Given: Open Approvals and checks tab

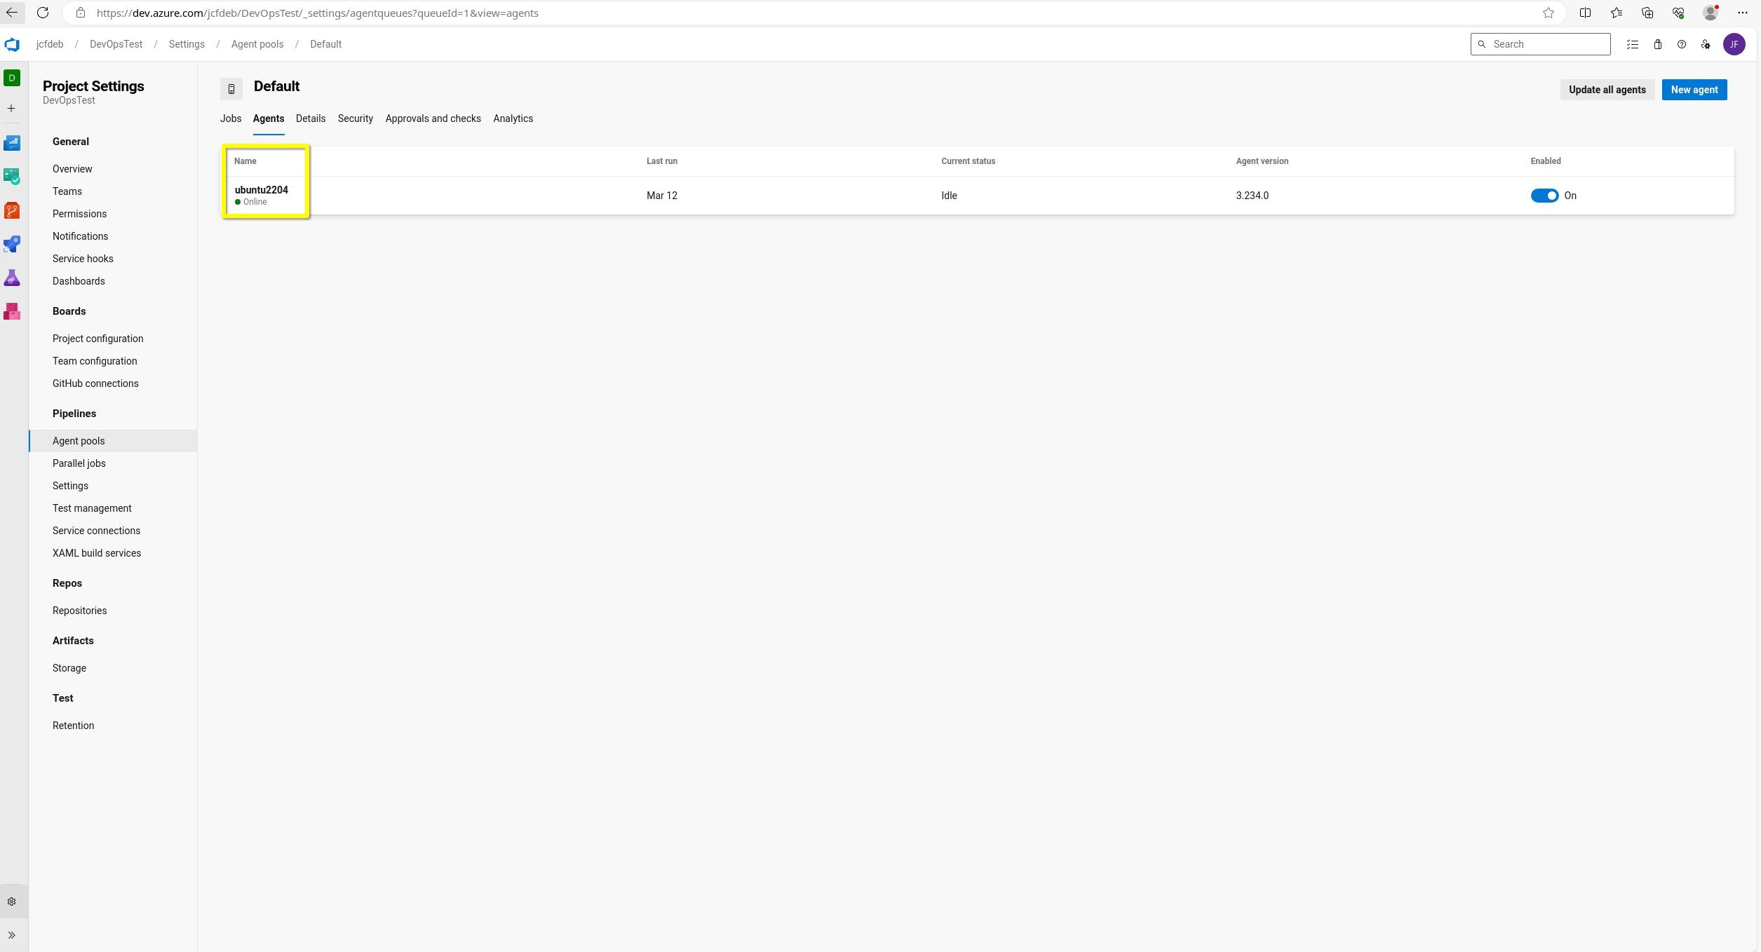Looking at the screenshot, I should click(433, 118).
